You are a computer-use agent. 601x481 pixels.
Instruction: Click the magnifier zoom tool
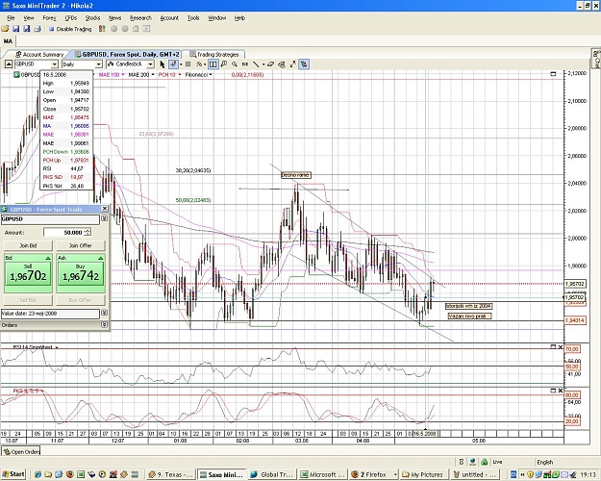click(x=235, y=64)
